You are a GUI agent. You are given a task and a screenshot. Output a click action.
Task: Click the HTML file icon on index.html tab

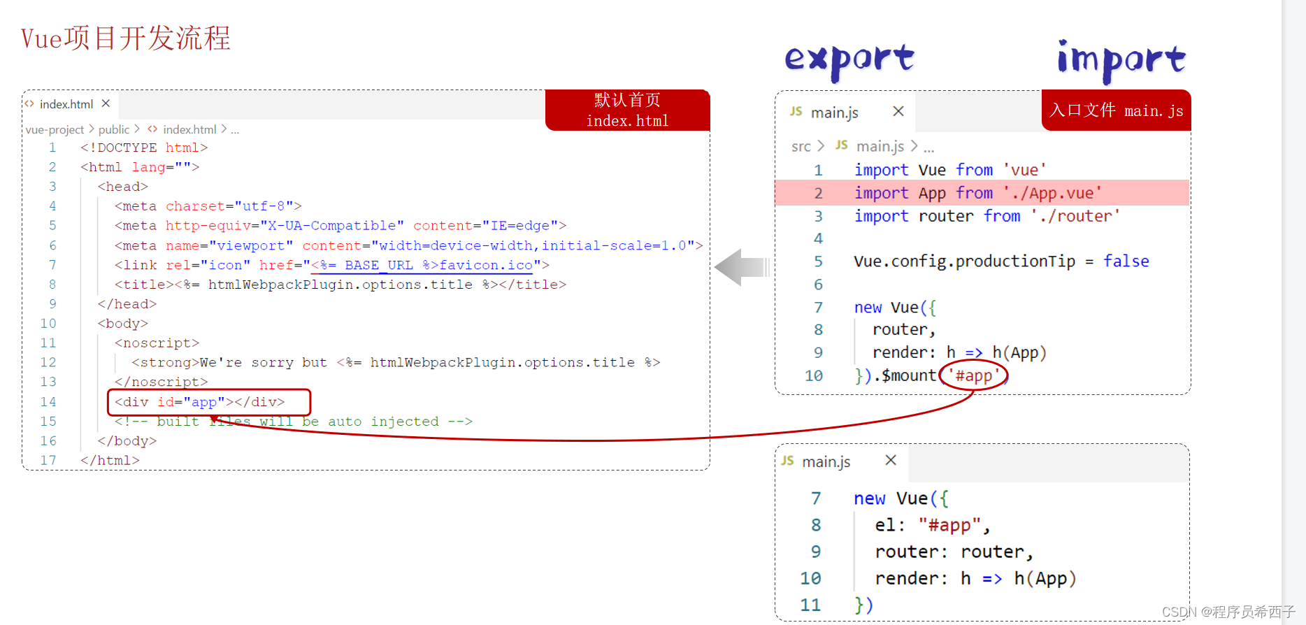[x=30, y=103]
